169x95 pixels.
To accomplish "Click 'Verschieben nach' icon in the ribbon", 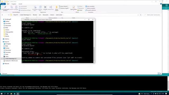I will 35,7.
